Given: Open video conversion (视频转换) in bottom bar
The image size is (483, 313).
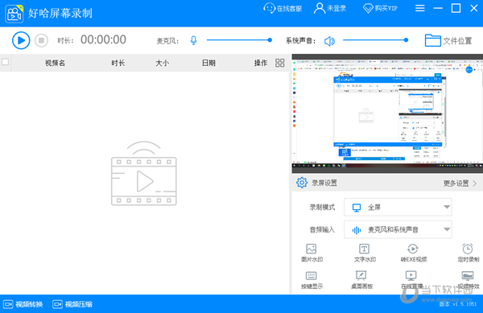Looking at the screenshot, I should point(23,304).
